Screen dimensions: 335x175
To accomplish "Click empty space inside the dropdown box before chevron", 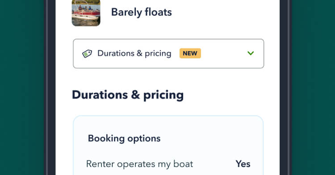I will (223, 53).
